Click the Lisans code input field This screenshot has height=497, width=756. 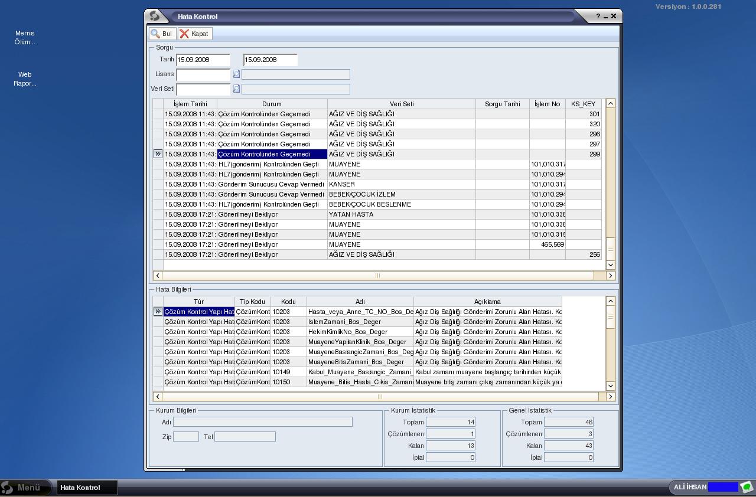(203, 74)
